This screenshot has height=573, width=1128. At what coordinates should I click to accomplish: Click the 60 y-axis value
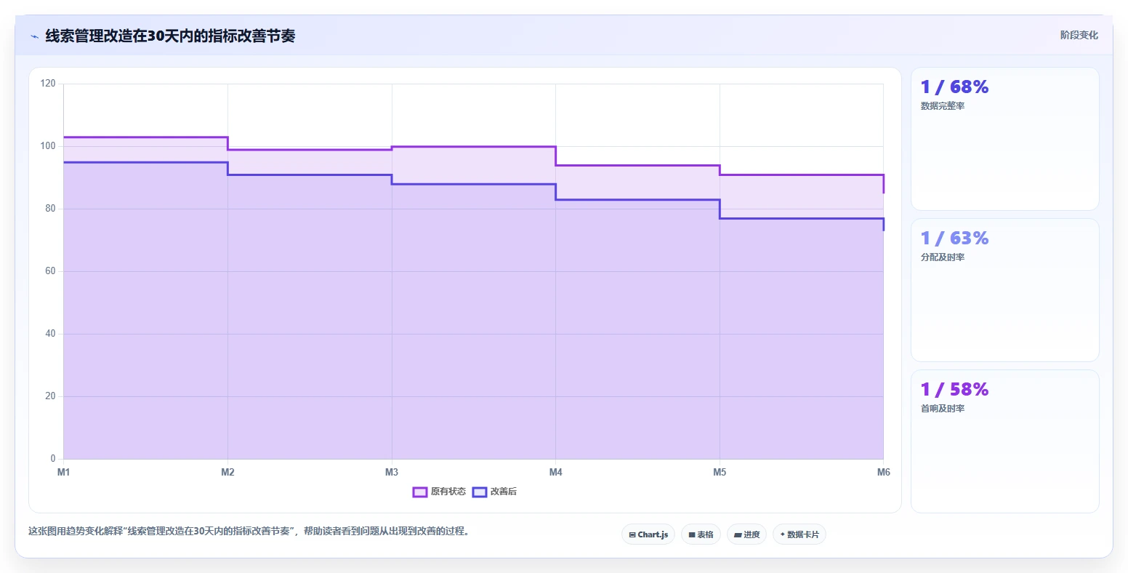tap(50, 271)
